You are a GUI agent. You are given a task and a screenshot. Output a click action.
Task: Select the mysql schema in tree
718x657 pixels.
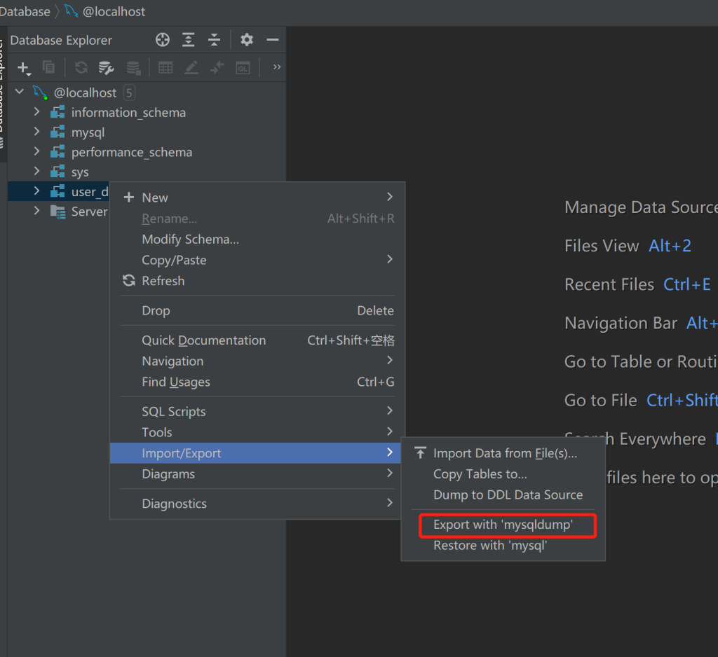pos(88,132)
